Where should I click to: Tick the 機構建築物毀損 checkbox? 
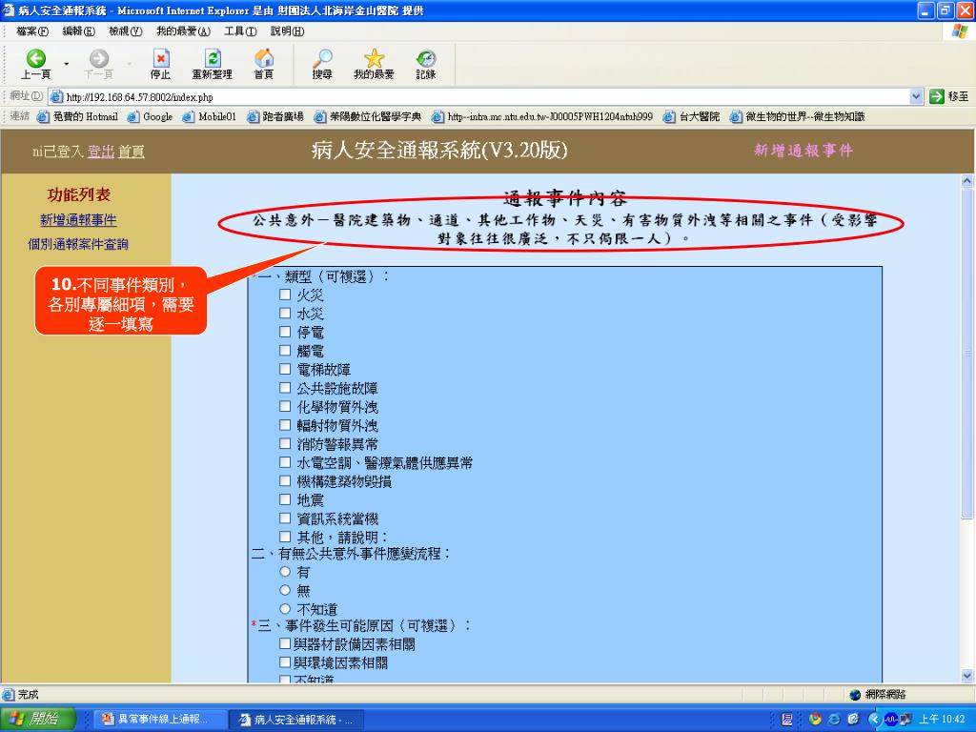pyautogui.click(x=285, y=481)
